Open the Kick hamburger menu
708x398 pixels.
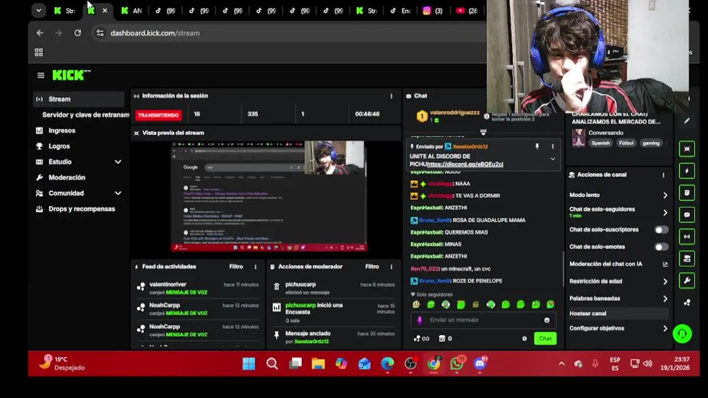(40, 75)
